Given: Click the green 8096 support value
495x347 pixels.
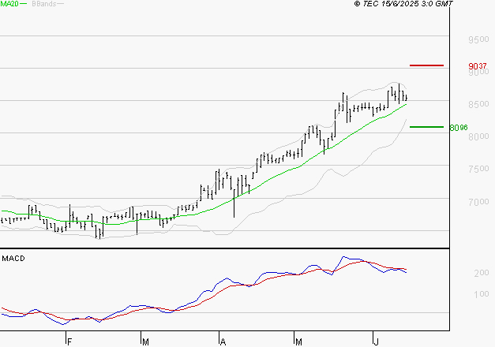Looking at the screenshot, I should 459,128.
